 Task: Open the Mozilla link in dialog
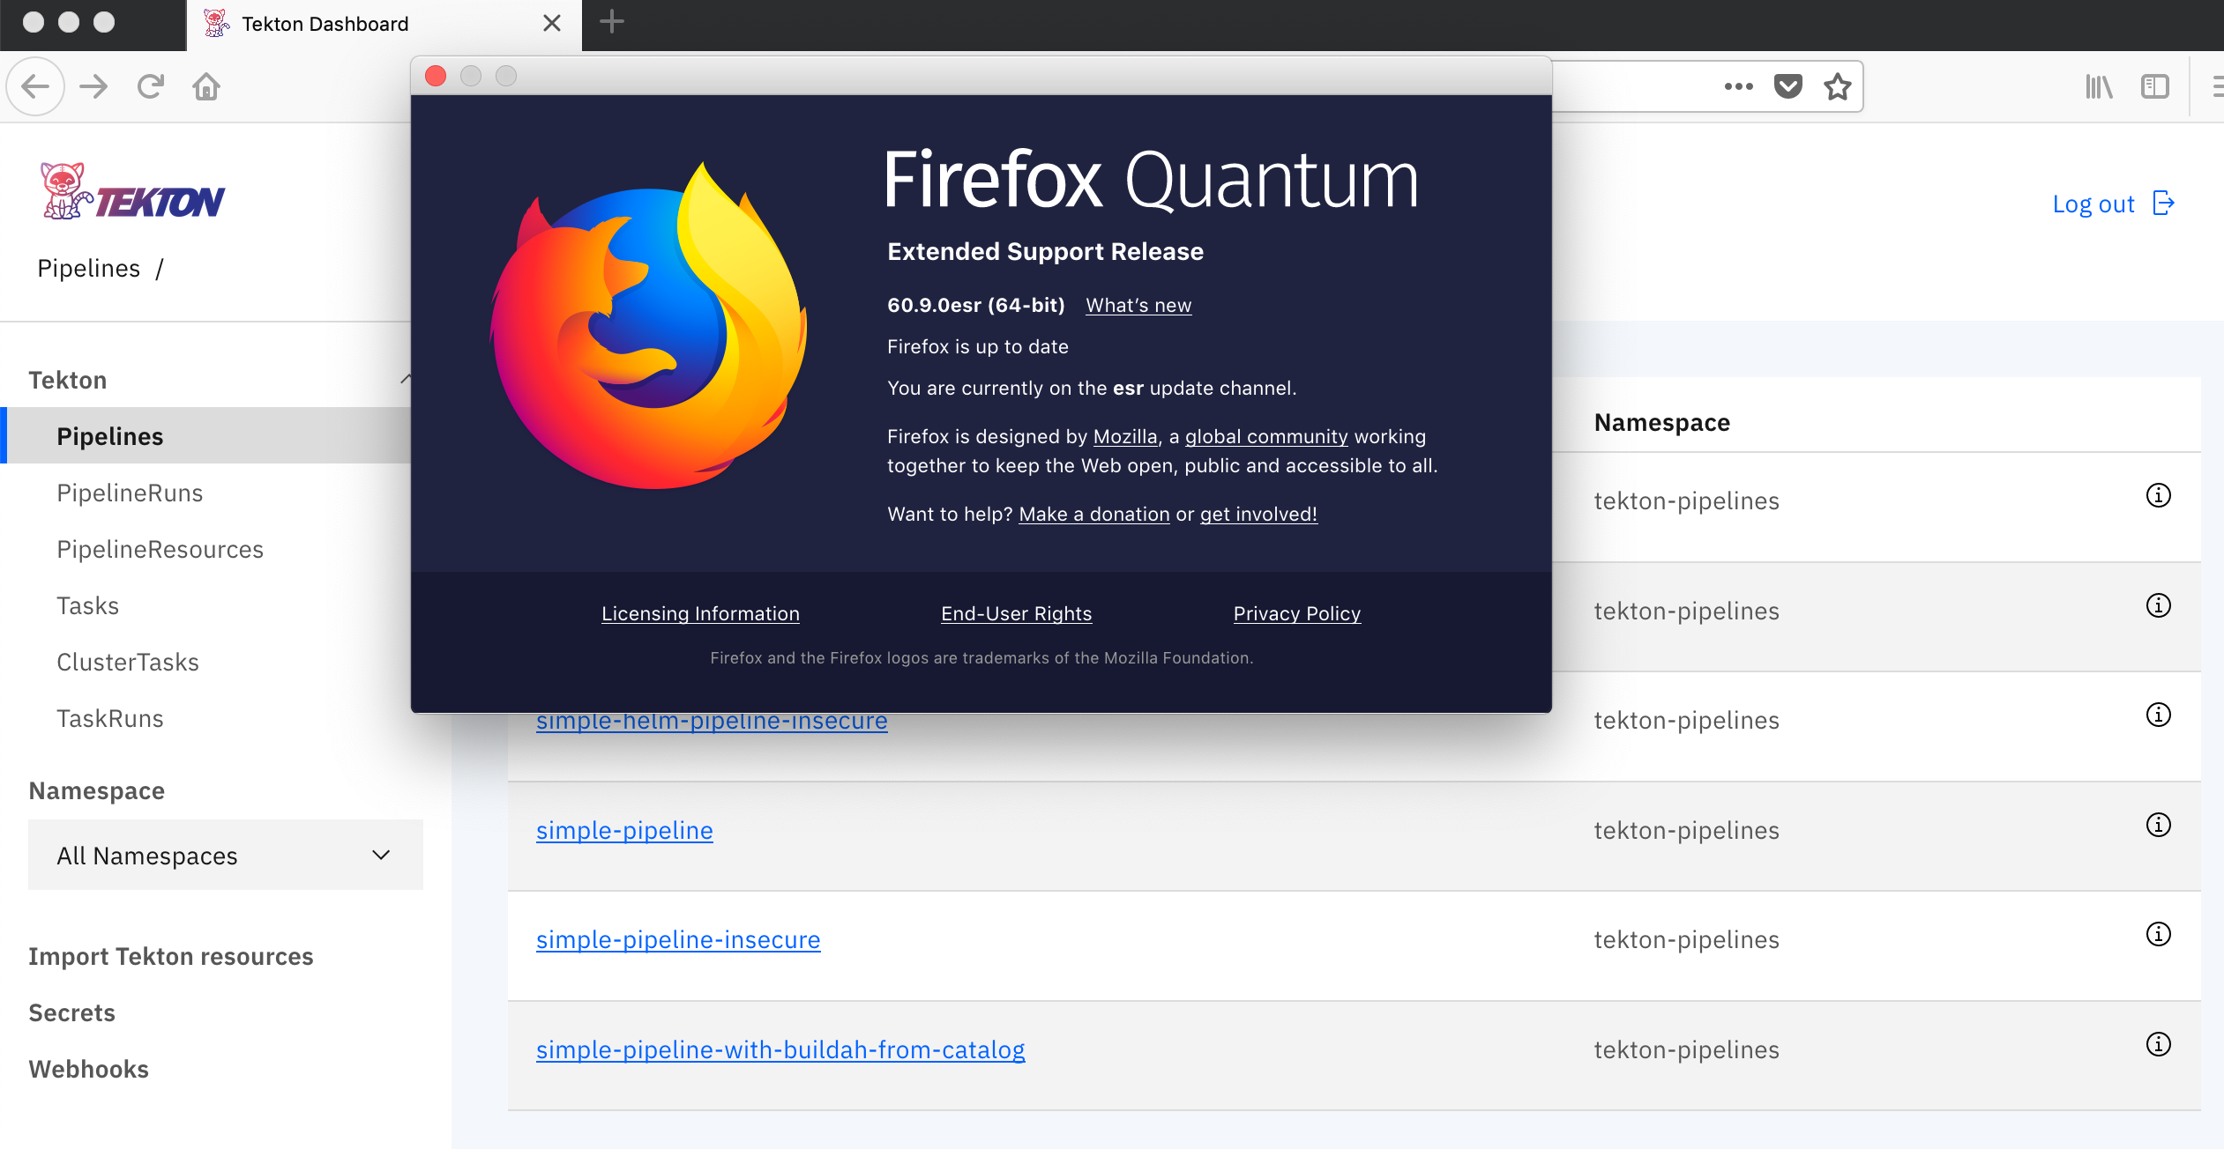(x=1125, y=436)
